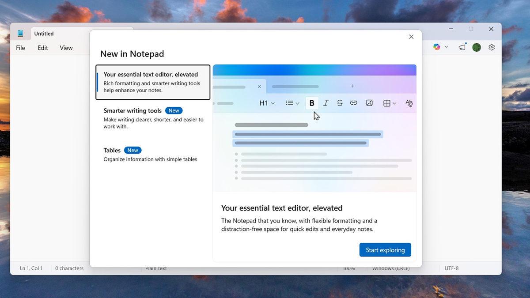Click the insert table icon

pos(386,103)
